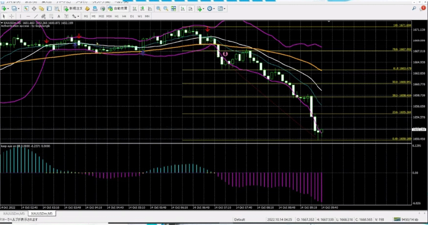Expand the arrows tool dropdown arrow

click(x=78, y=16)
